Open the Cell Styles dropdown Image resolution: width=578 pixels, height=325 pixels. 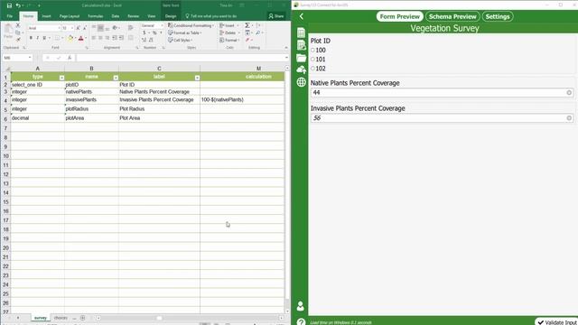(x=181, y=40)
